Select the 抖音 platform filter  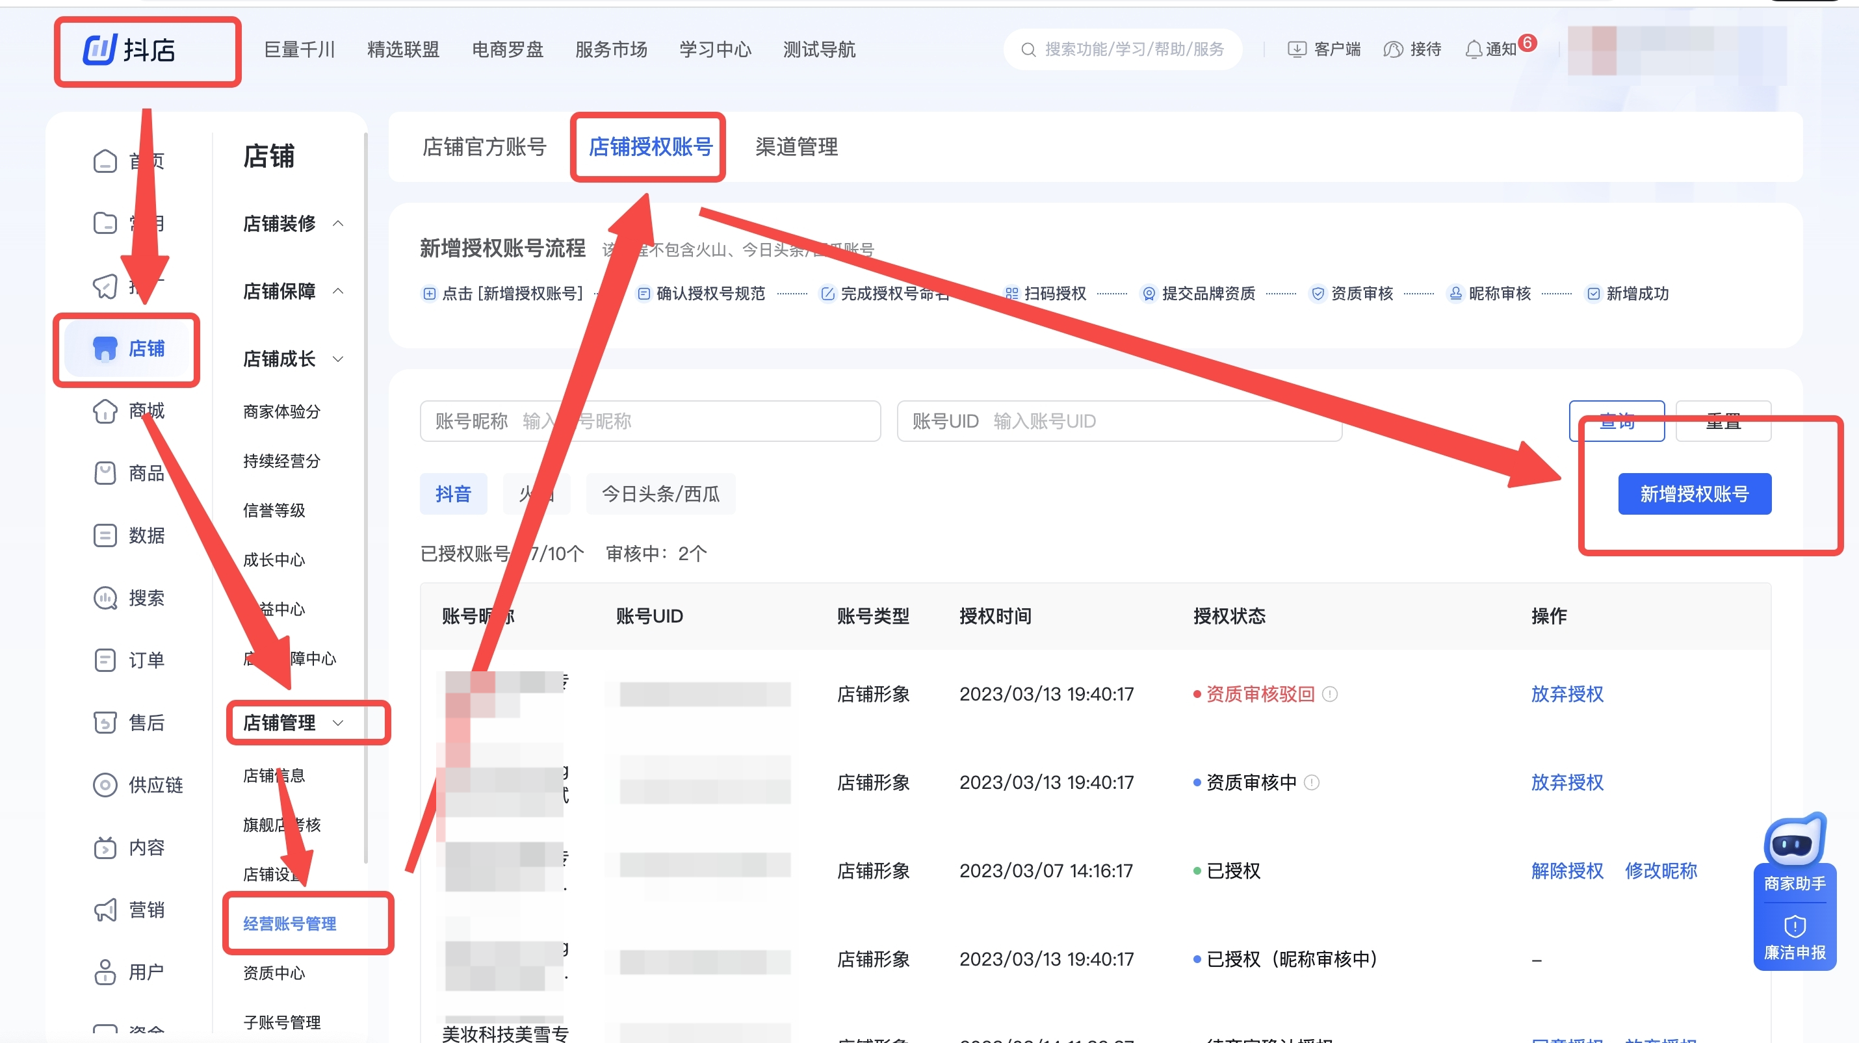click(x=452, y=494)
